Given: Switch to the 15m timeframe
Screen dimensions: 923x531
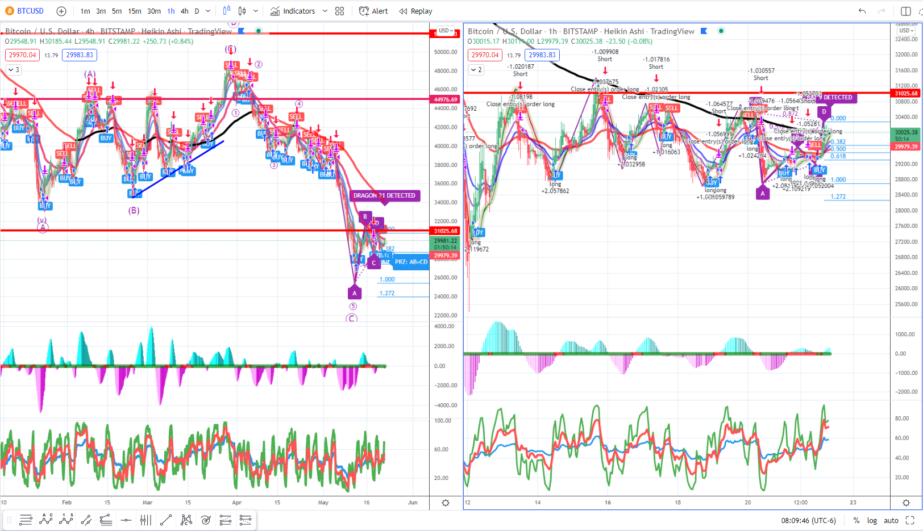Looking at the screenshot, I should (x=135, y=11).
